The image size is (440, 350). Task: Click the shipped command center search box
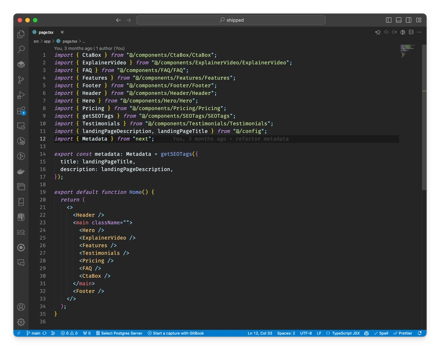pos(231,20)
